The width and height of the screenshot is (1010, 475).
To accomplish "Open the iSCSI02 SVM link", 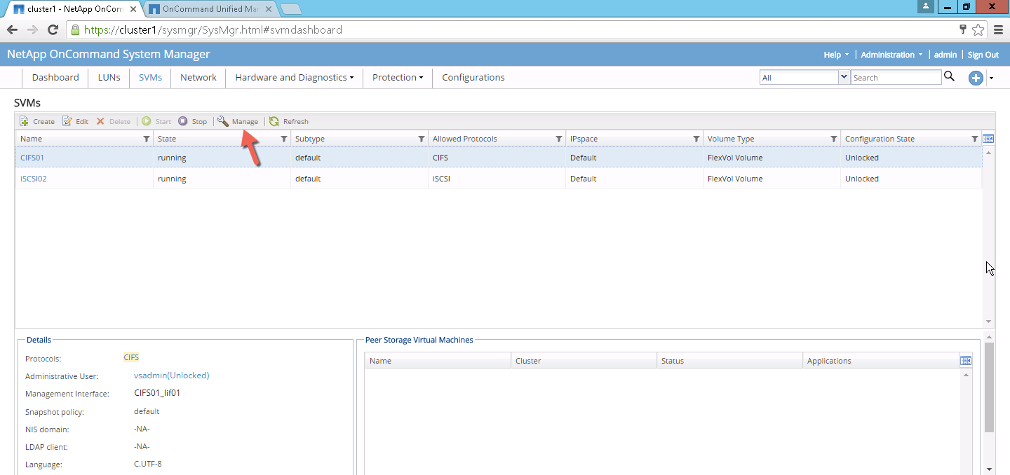I will (34, 179).
